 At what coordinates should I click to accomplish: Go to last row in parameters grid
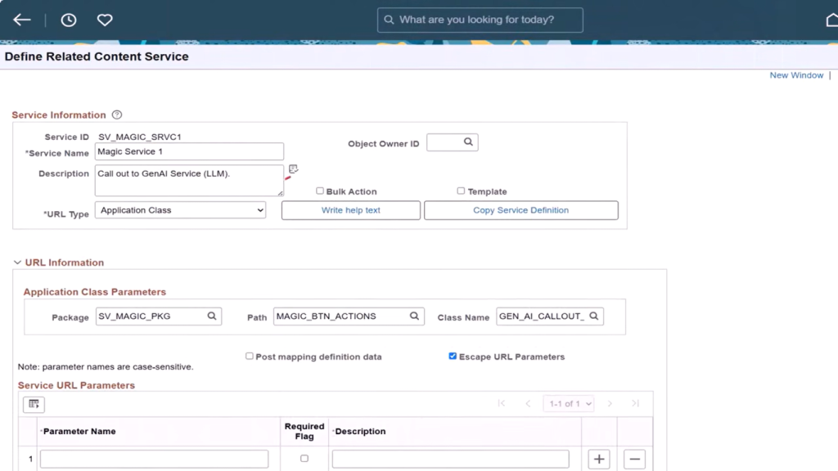[635, 404]
